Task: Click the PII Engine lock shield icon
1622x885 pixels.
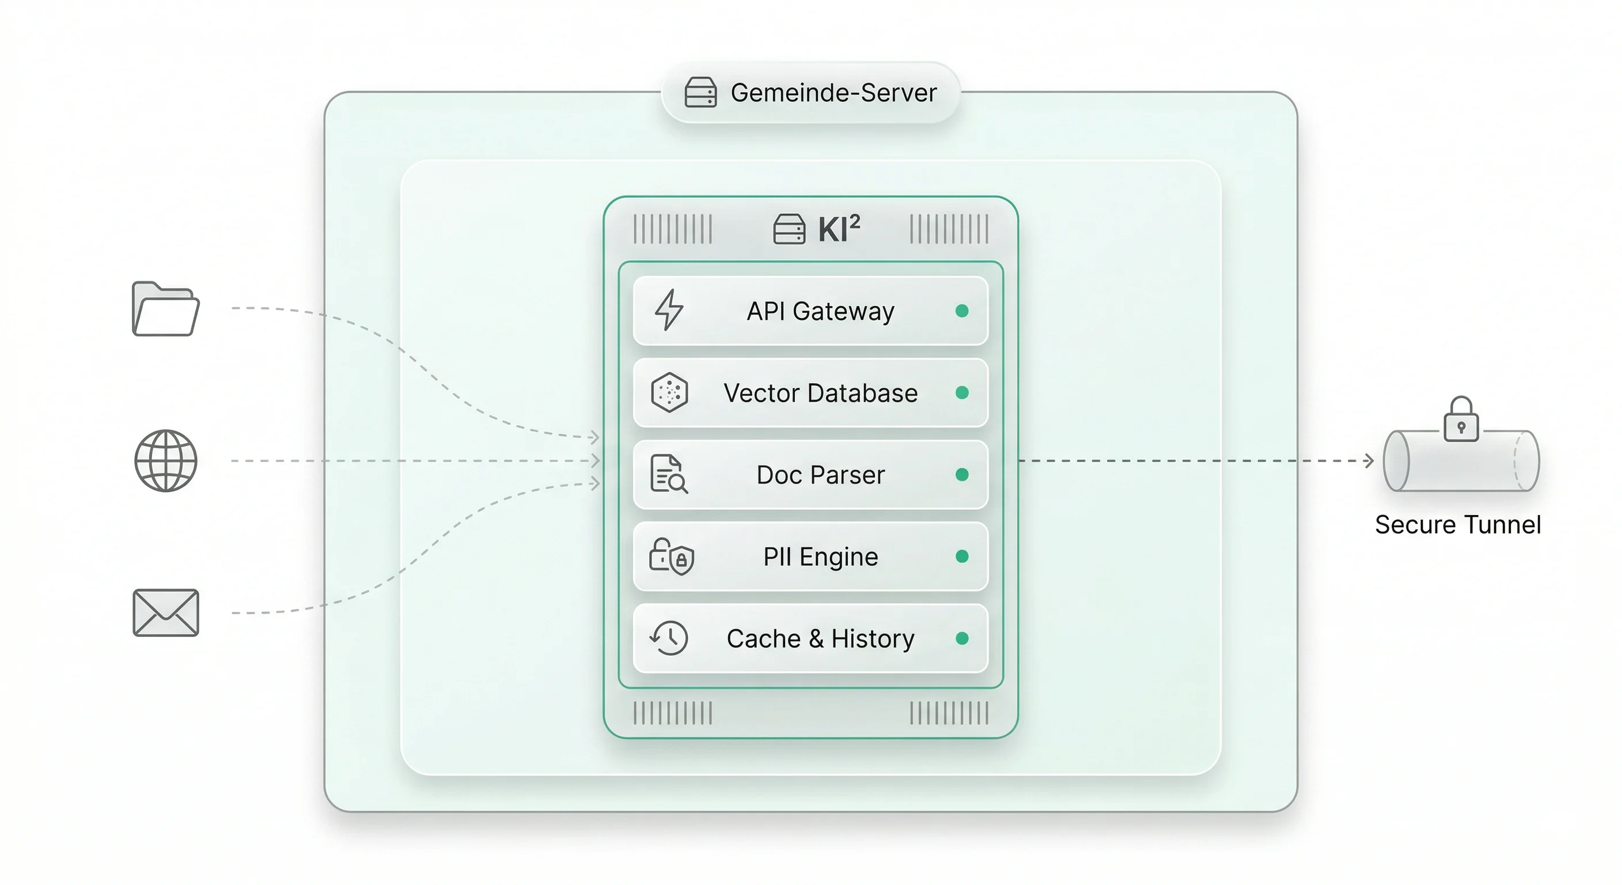Action: 671,556
